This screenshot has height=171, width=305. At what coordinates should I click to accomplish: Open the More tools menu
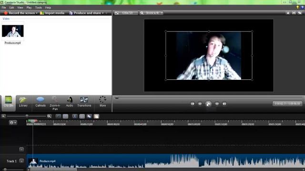click(103, 102)
